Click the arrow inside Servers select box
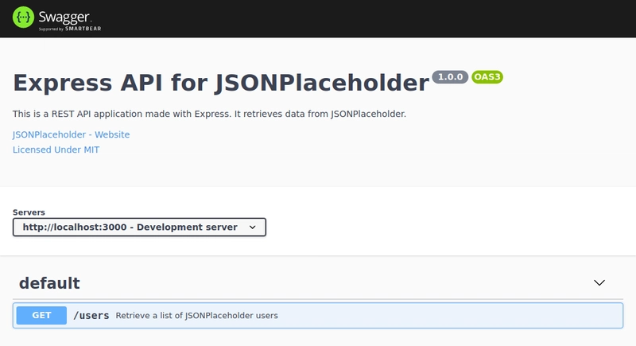The width and height of the screenshot is (636, 346). [252, 227]
